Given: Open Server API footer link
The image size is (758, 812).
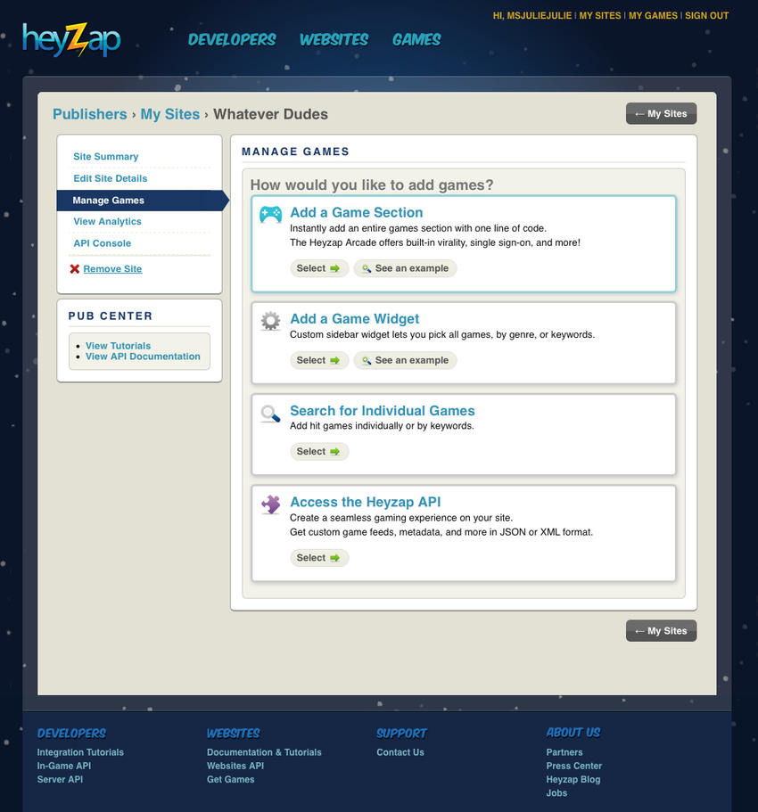Looking at the screenshot, I should pyautogui.click(x=60, y=779).
